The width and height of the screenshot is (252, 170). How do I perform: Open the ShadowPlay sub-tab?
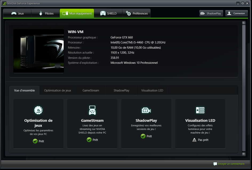pyautogui.click(x=121, y=90)
